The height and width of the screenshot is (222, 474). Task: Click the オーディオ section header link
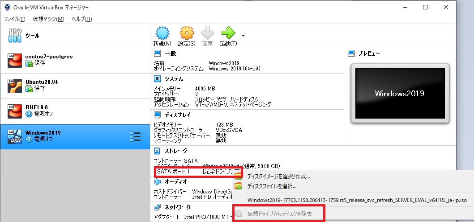[175, 182]
